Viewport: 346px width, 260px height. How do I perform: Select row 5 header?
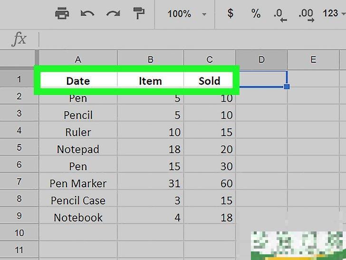point(19,148)
